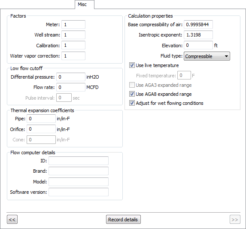The image size is (246, 229).
Task: Click the Base compressibility of air field
Action: click(198, 24)
